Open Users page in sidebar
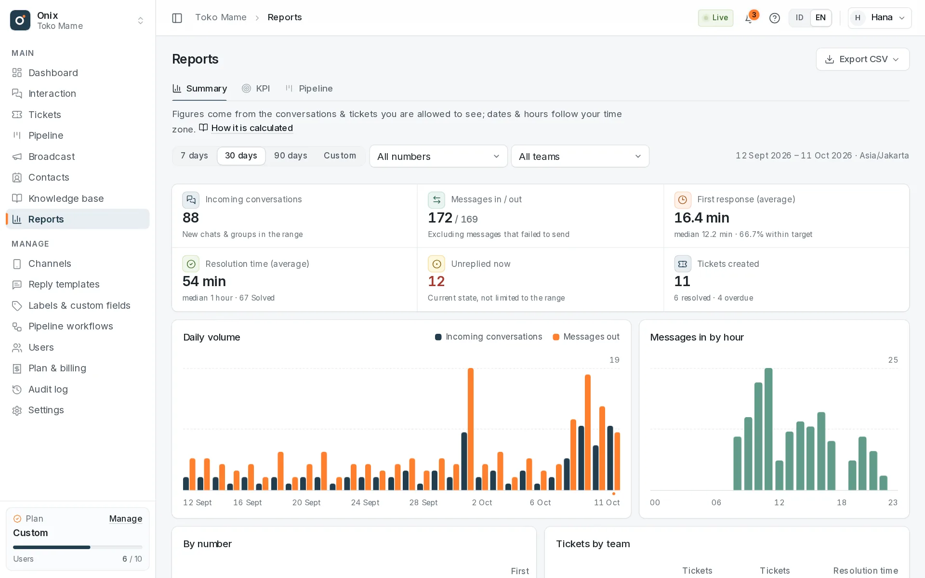The height and width of the screenshot is (578, 925). pos(78,347)
